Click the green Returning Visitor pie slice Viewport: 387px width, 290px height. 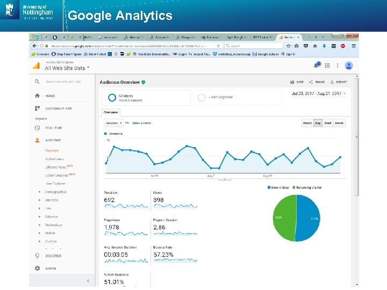(284, 218)
